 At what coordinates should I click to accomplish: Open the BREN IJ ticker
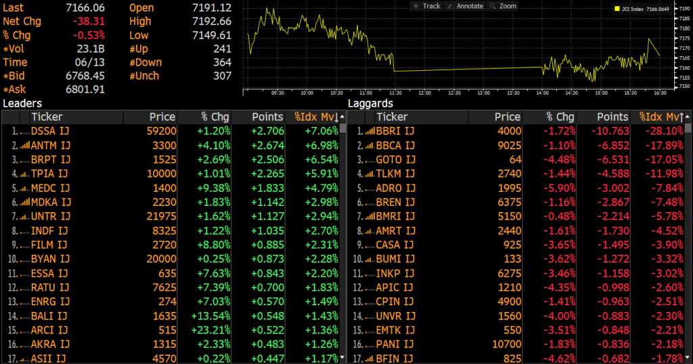click(x=395, y=202)
